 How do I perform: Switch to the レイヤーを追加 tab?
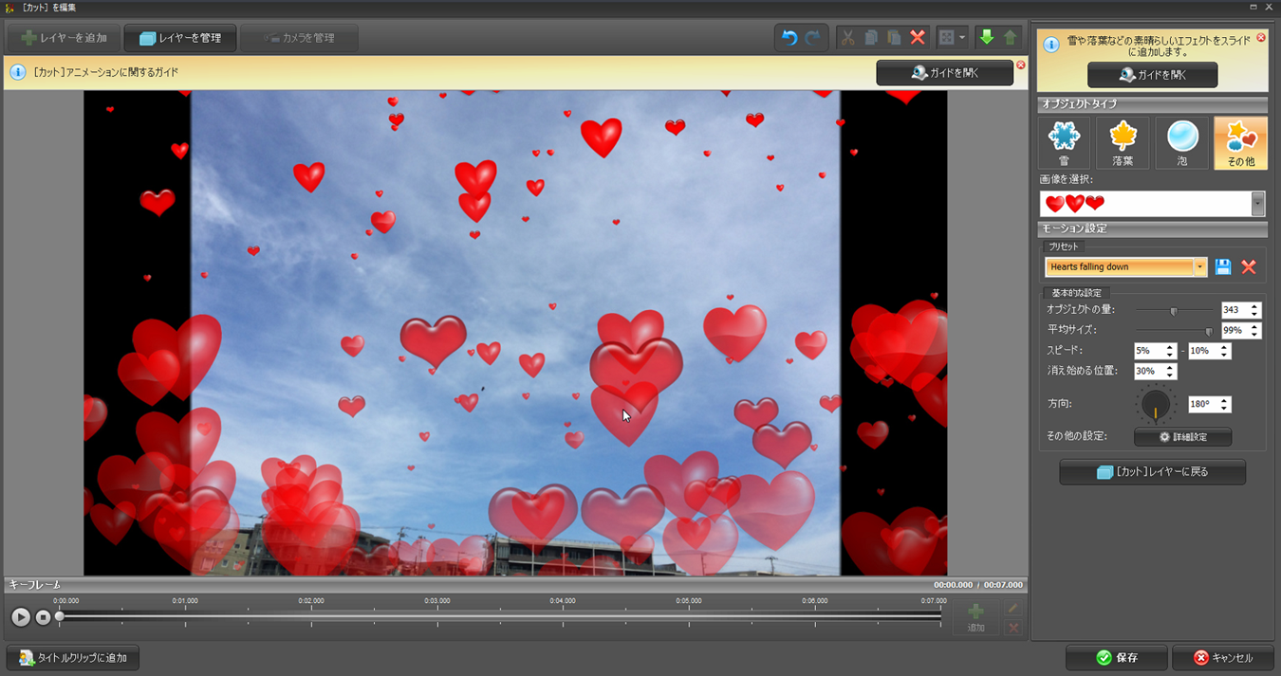pyautogui.click(x=64, y=38)
